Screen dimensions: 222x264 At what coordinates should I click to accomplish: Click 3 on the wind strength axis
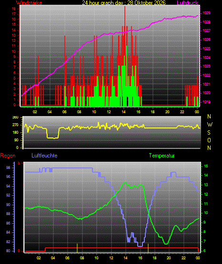click(14, 89)
